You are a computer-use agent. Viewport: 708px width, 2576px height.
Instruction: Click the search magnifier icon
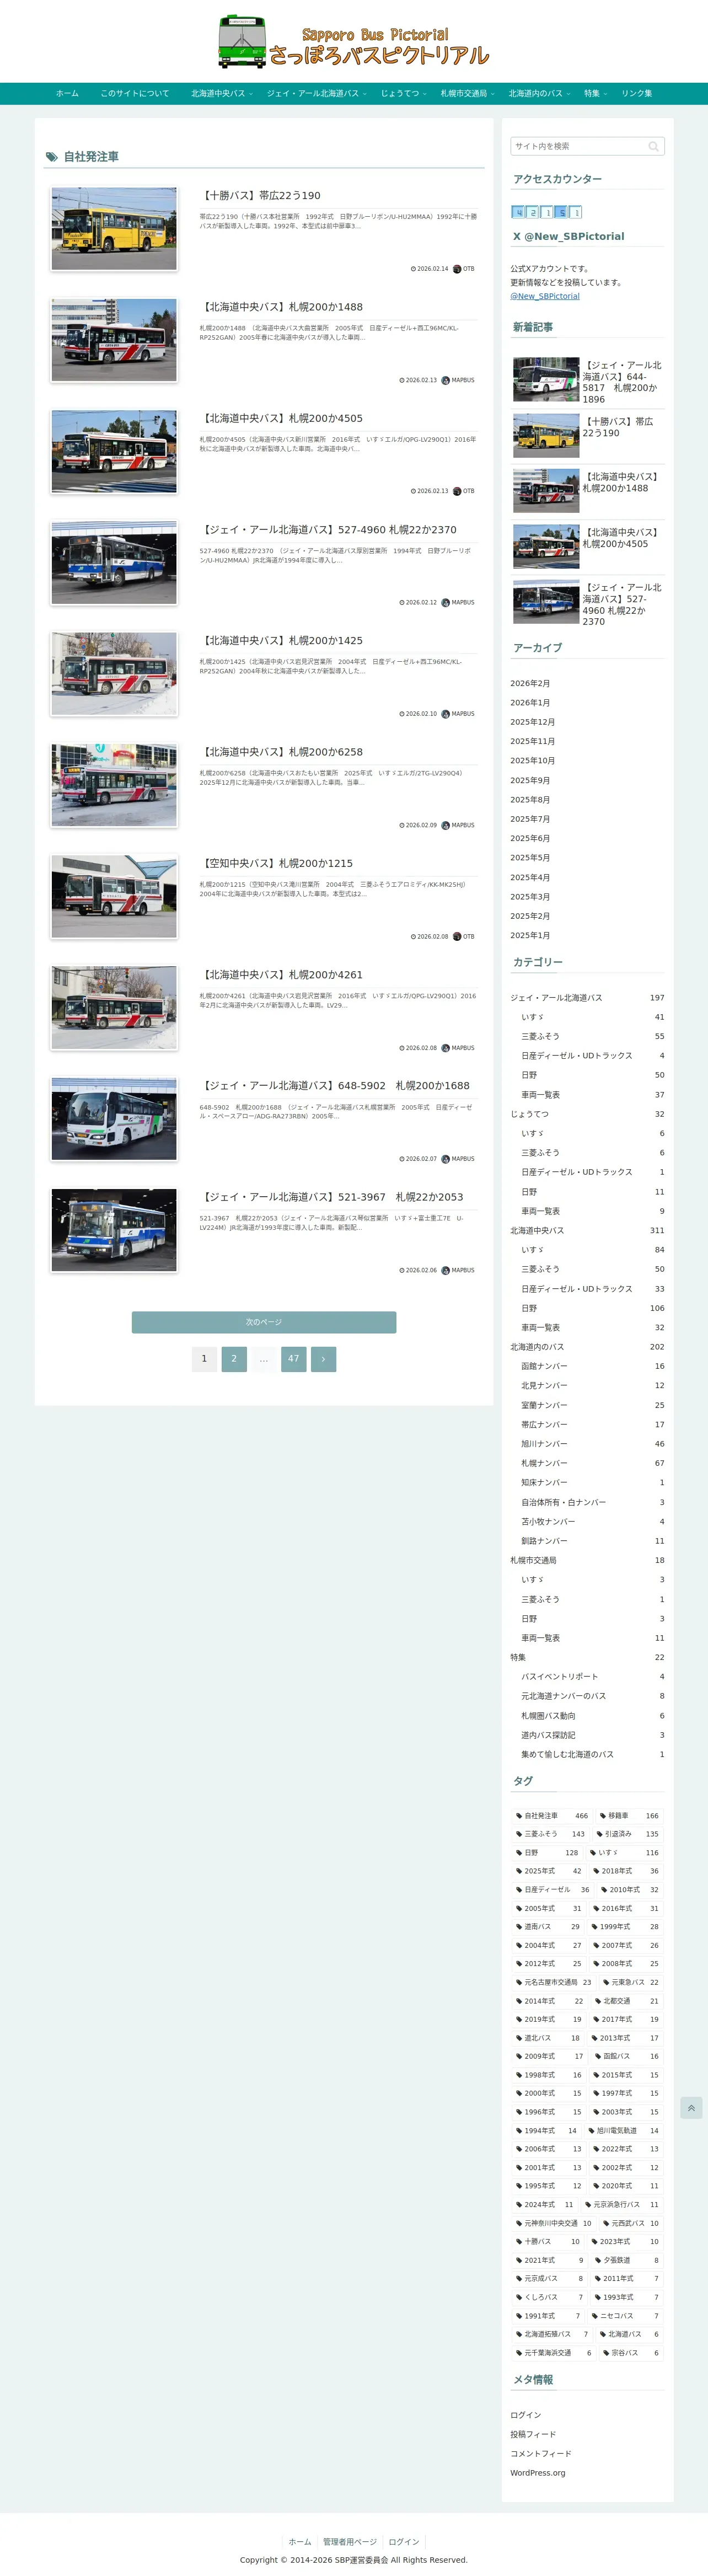(653, 147)
